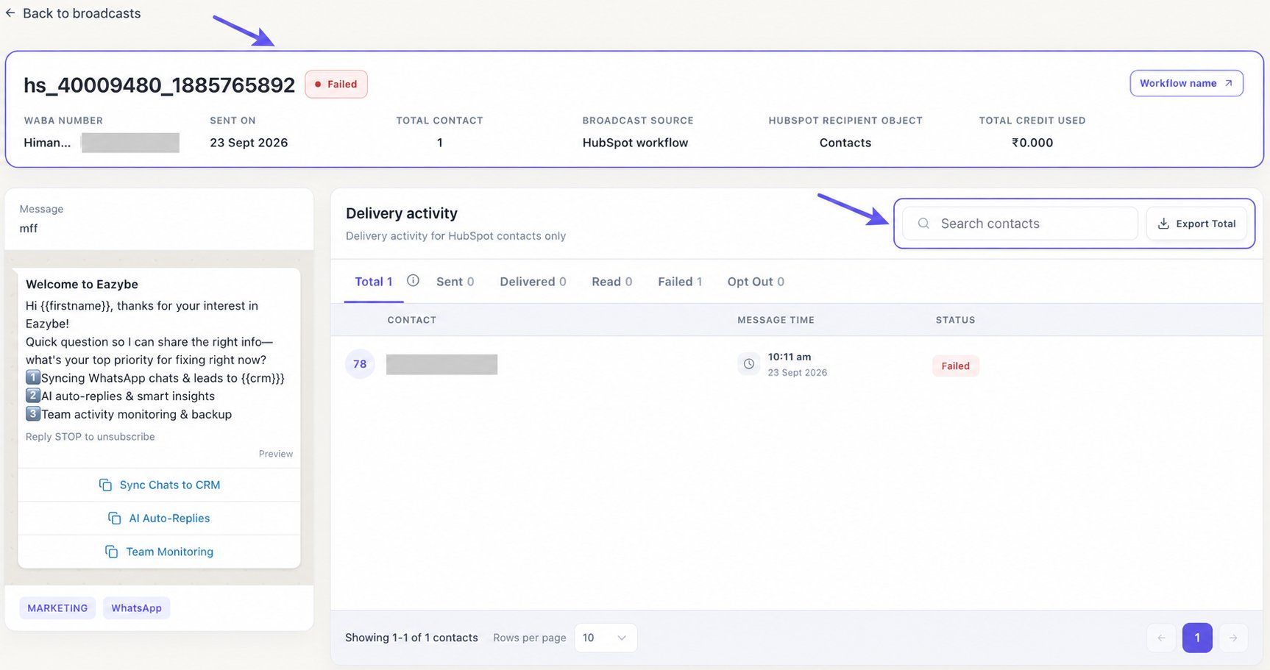The image size is (1270, 670).
Task: Switch to the Total 1 tab
Action: tap(374, 282)
